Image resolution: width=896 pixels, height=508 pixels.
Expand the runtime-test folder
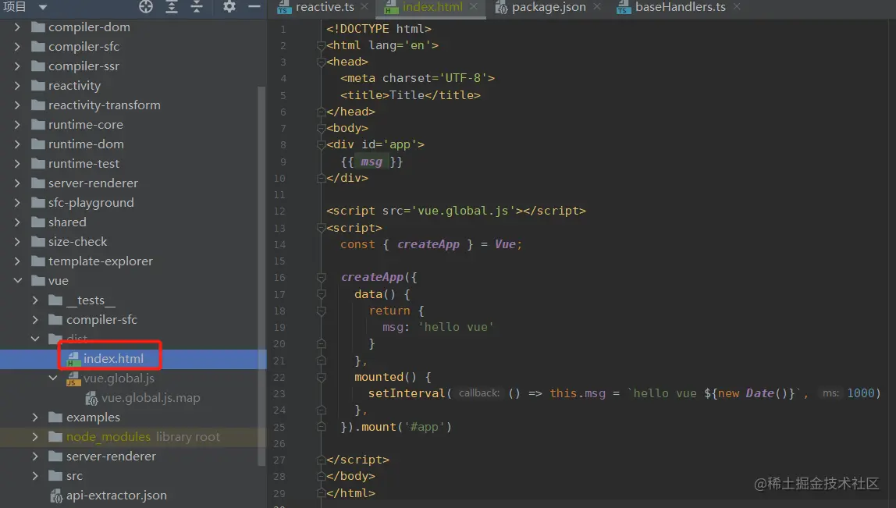click(x=17, y=163)
